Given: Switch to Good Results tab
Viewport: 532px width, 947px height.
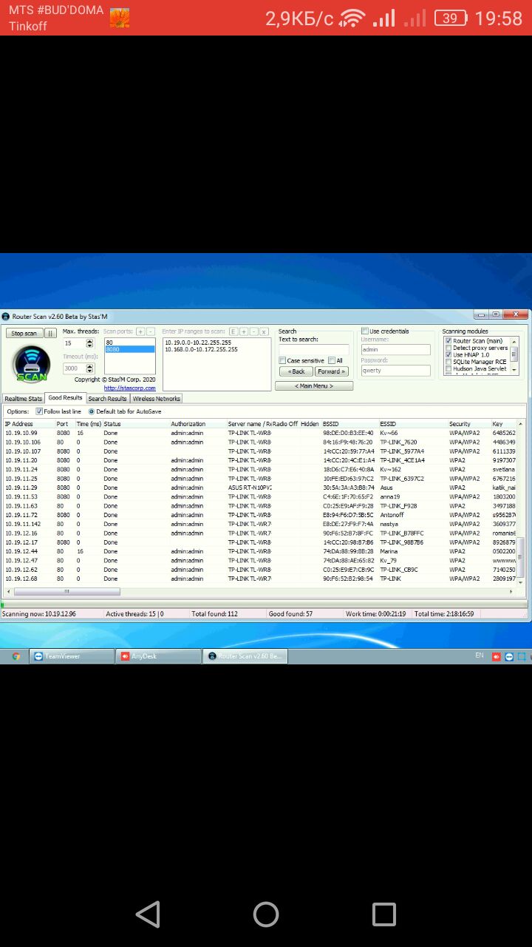Looking at the screenshot, I should point(65,398).
